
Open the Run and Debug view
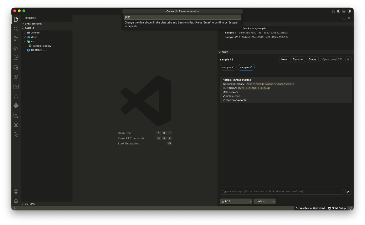(x=16, y=48)
